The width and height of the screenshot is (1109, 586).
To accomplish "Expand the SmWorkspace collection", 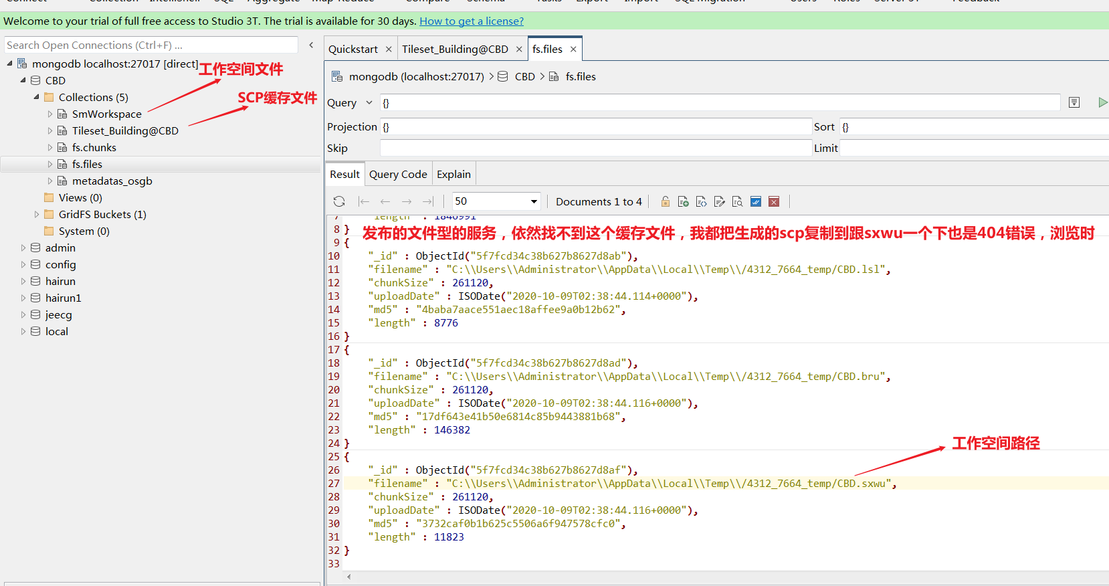I will [x=49, y=114].
